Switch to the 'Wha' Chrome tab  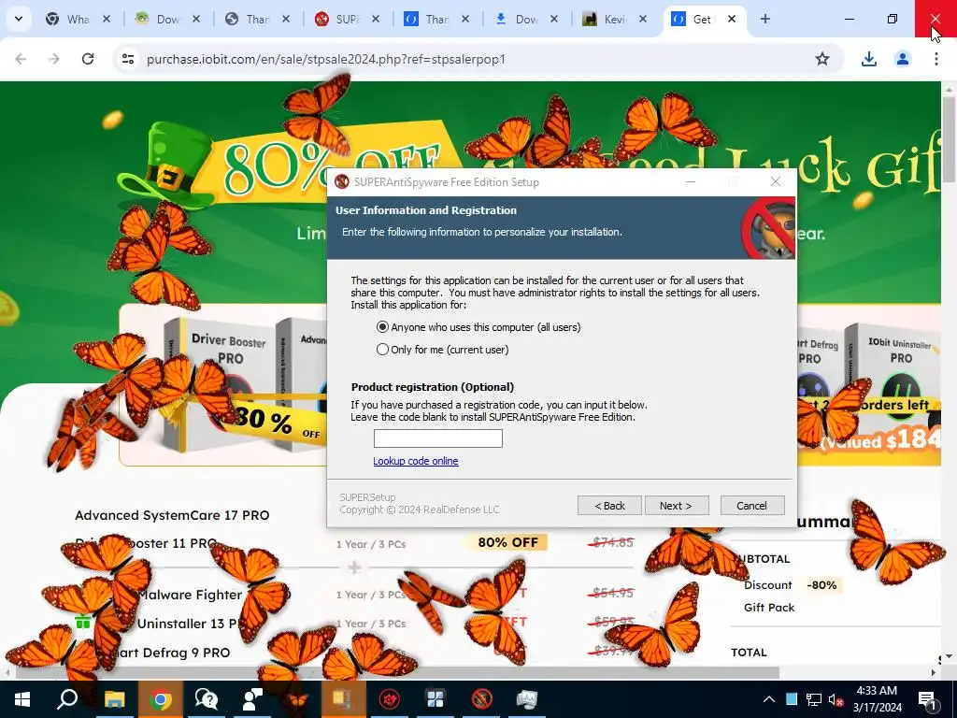(x=68, y=19)
